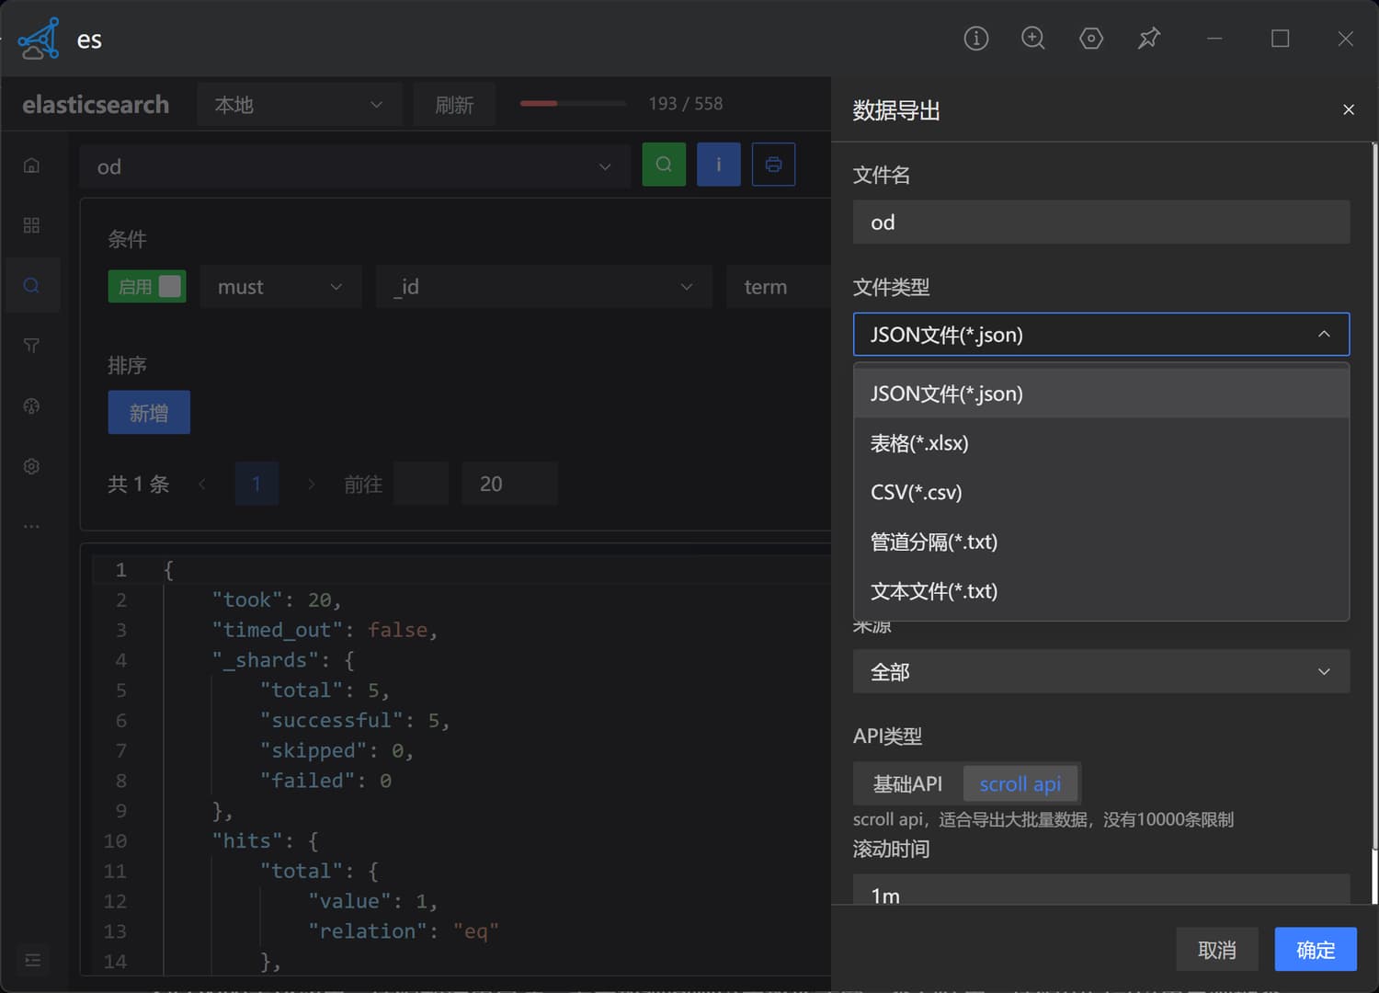Select the scroll api option

1020,784
